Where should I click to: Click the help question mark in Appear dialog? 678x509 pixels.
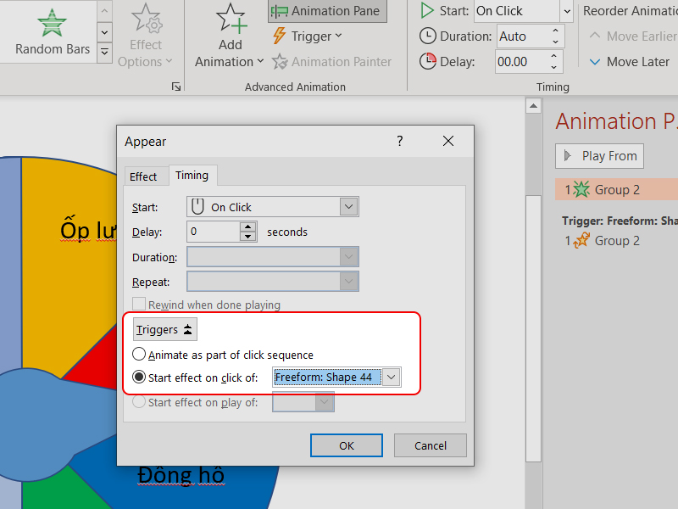400,142
